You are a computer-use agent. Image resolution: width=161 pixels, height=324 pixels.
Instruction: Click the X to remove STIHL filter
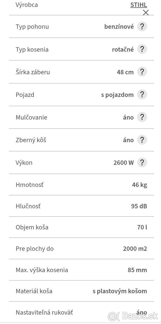click(x=146, y=12)
